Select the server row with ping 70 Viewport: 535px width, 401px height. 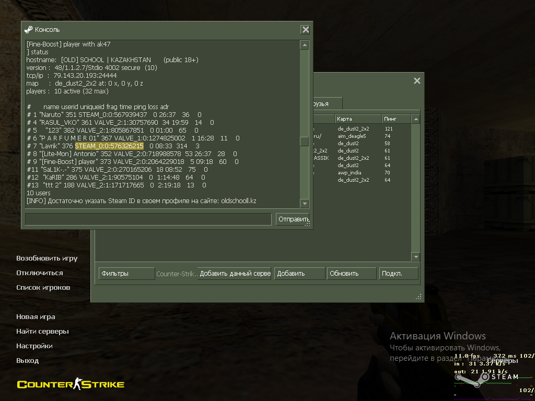point(362,173)
